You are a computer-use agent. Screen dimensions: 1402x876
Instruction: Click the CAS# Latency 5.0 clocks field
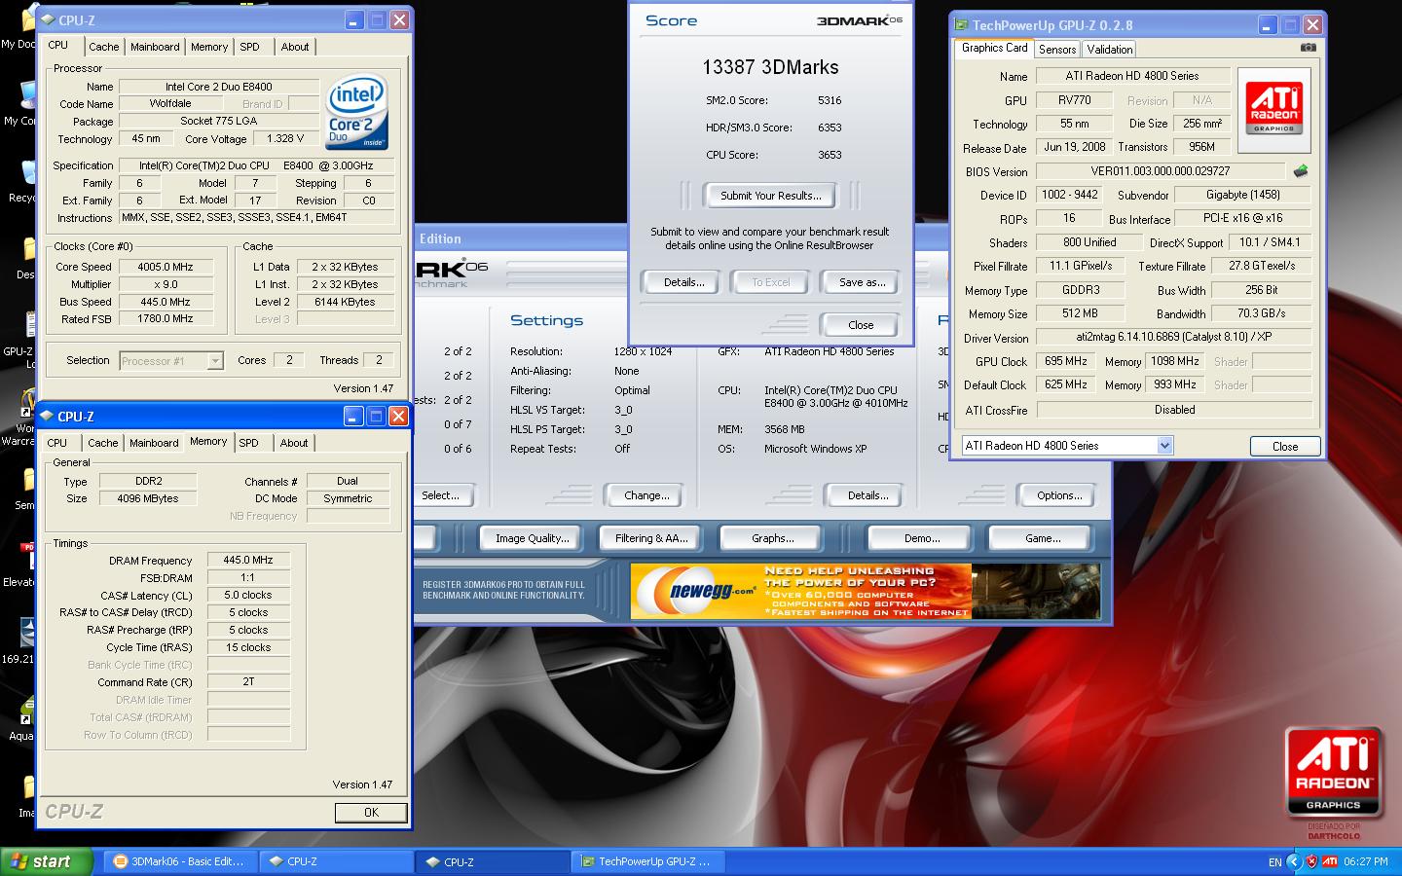[x=248, y=595]
